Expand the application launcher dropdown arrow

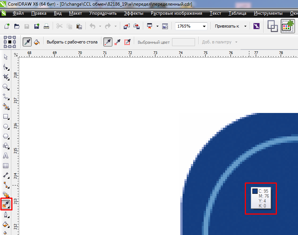pos(157,26)
